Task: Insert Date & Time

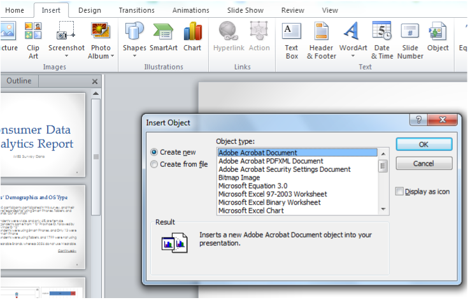Action: pos(382,41)
